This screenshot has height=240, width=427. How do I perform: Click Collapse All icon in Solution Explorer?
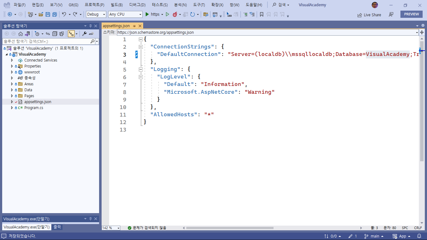coord(55,34)
